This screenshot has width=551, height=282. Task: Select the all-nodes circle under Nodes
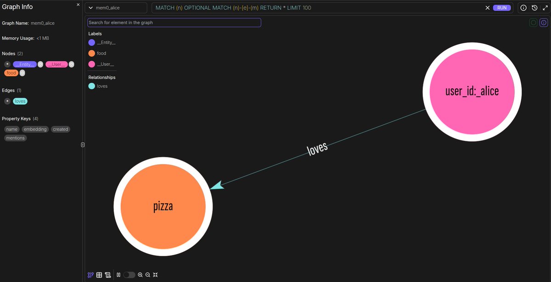(7, 64)
